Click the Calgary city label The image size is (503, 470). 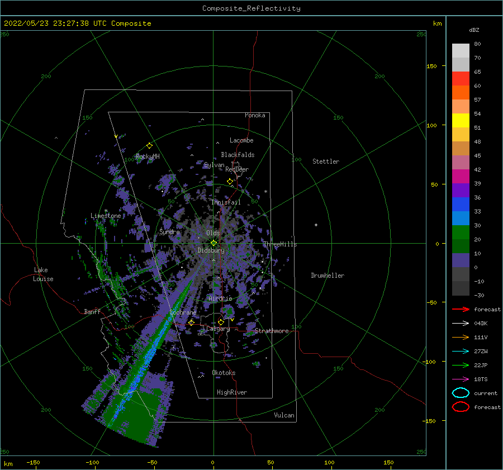[218, 329]
